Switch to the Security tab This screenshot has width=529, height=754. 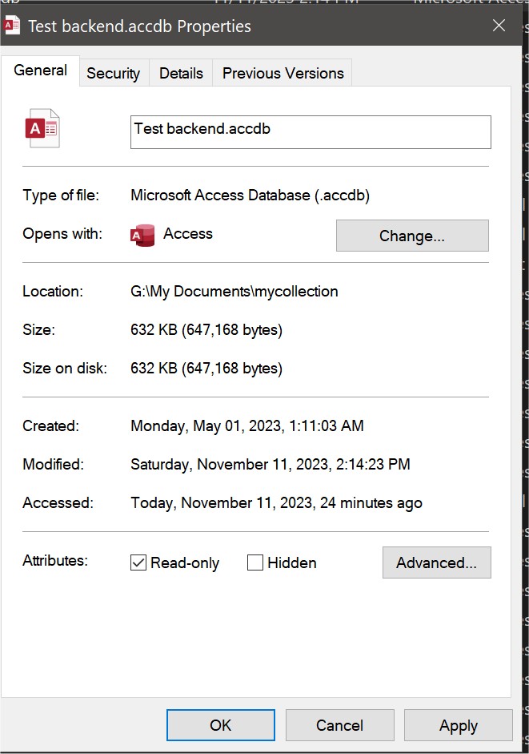coord(113,73)
